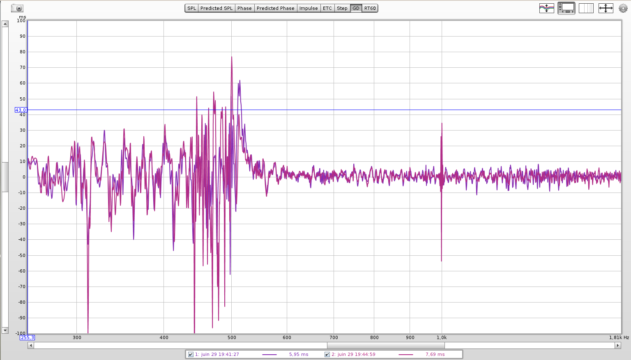Image resolution: width=631 pixels, height=360 pixels.
Task: Open the Predicted Phase tab
Action: (276, 8)
